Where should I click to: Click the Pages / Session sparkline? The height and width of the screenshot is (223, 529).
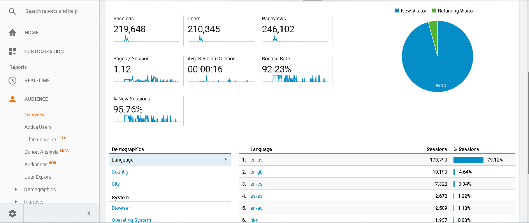coord(147,79)
